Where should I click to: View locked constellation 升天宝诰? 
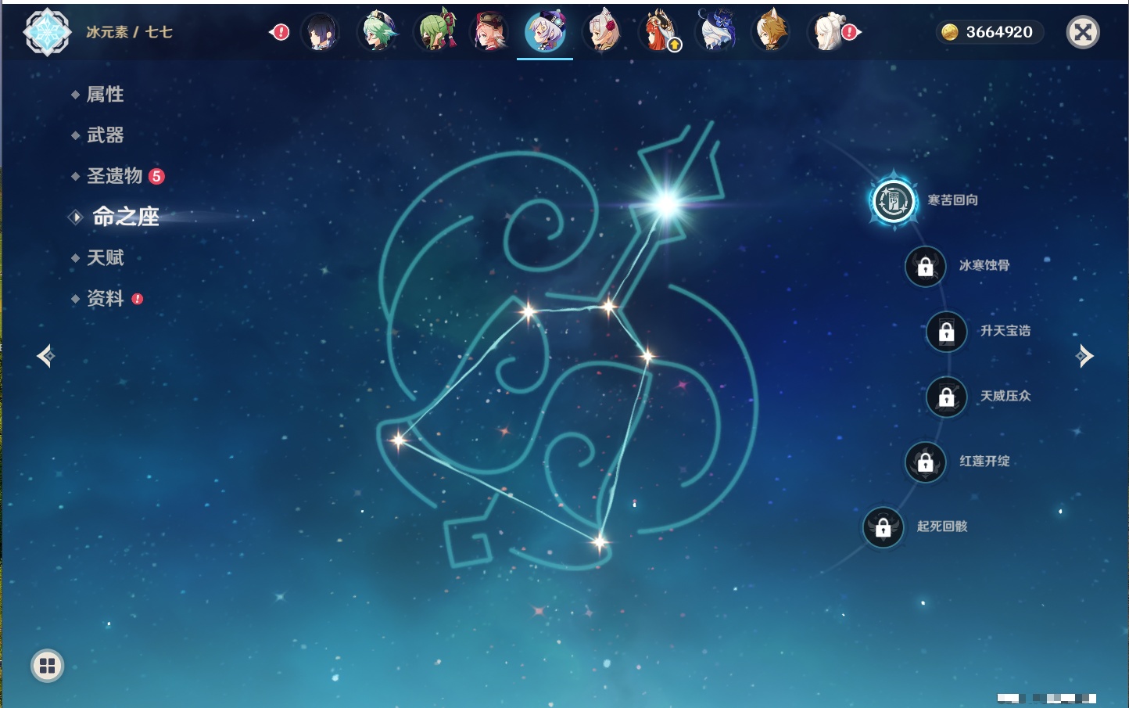[946, 331]
